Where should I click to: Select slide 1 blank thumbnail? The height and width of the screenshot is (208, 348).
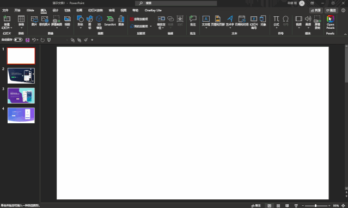coord(21,56)
